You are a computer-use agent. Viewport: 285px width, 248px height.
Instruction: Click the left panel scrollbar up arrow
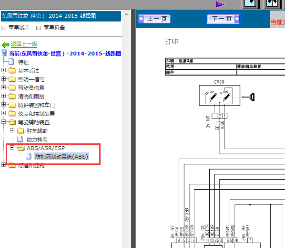[x=126, y=14]
